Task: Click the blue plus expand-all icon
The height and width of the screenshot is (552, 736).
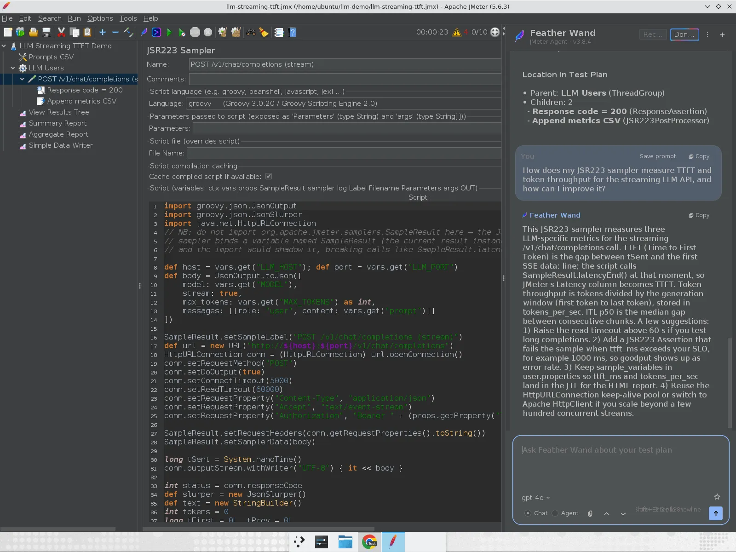Action: 103,32
